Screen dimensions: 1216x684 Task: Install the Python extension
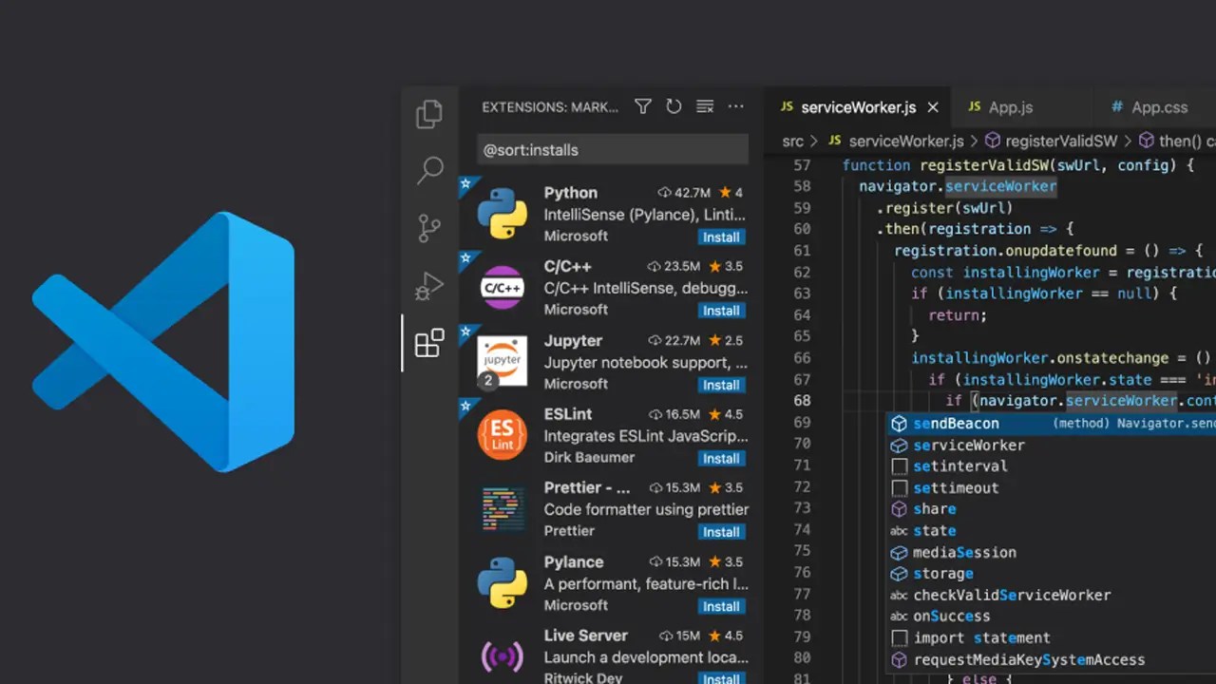tap(721, 237)
